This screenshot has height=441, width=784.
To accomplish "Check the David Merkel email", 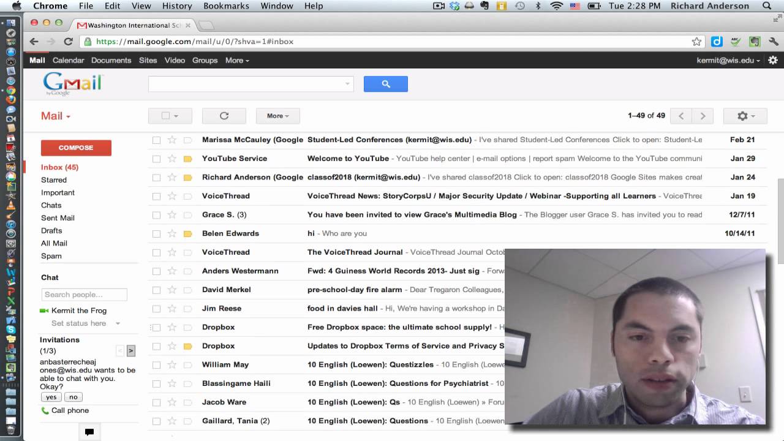I will [x=156, y=290].
